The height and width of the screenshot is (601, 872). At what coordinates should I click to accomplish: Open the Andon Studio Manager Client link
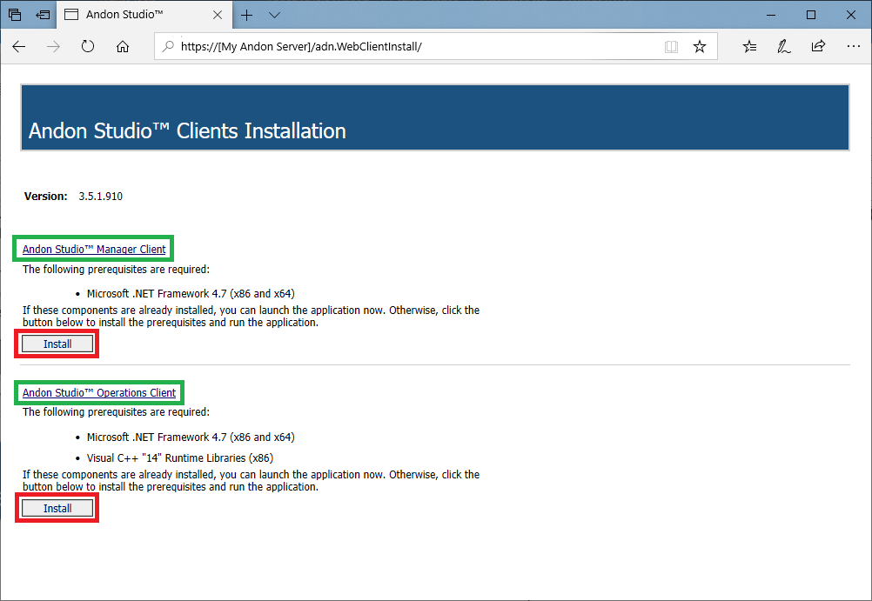[x=94, y=249]
